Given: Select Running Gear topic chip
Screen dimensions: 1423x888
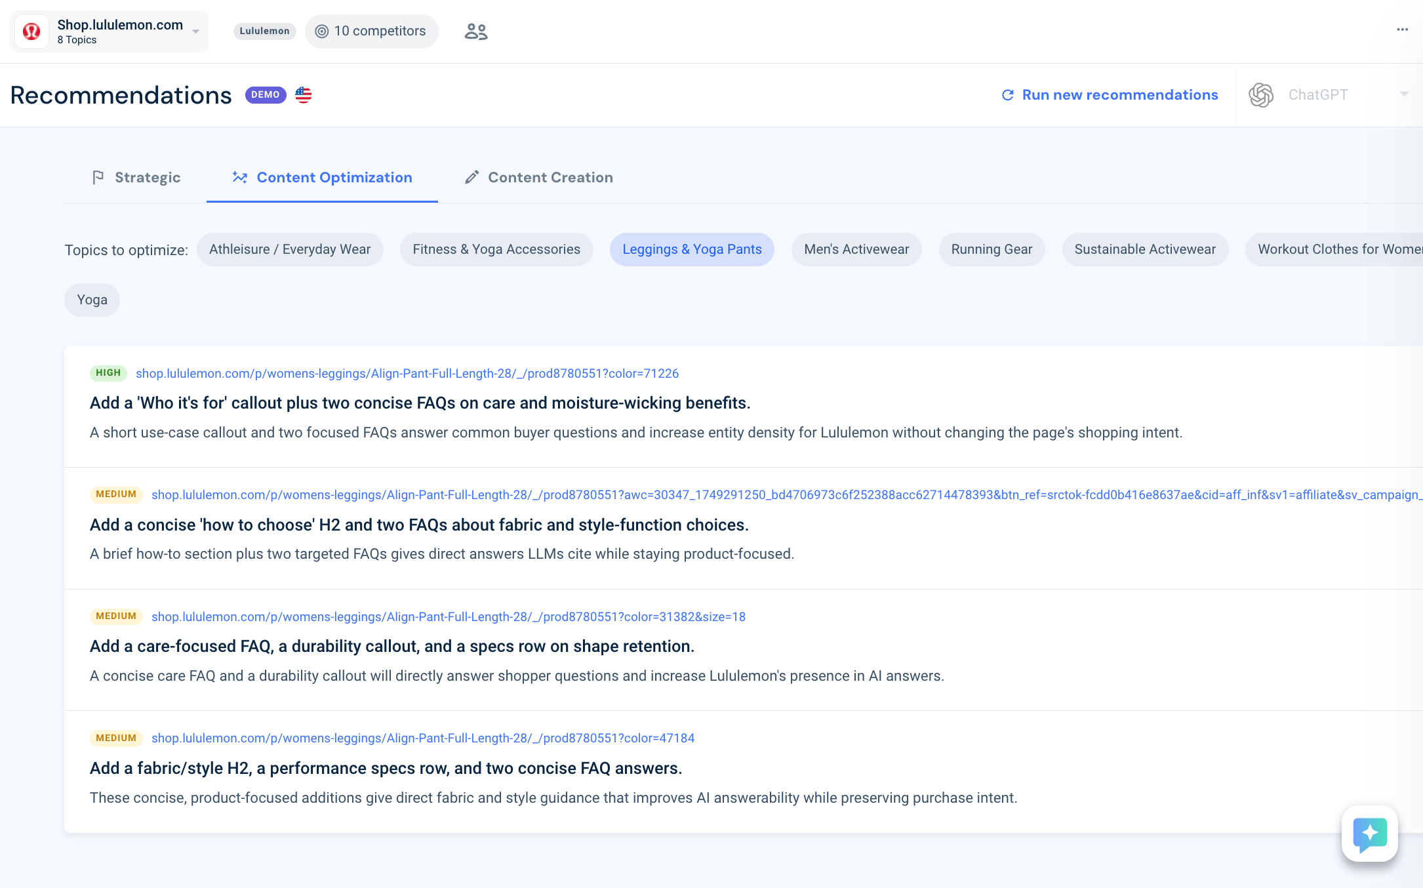Looking at the screenshot, I should coord(992,249).
